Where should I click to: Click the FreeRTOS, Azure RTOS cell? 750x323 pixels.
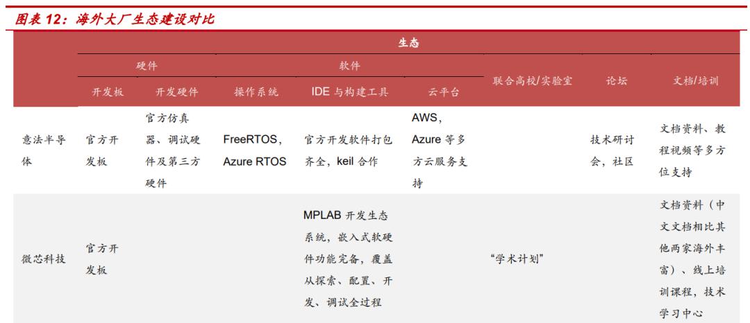[x=254, y=151]
